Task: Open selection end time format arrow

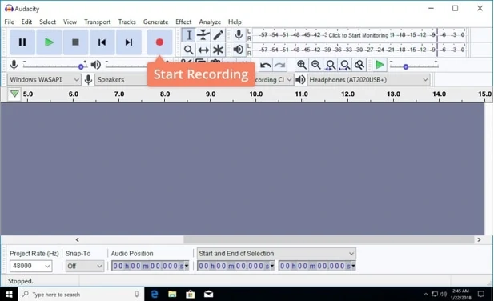Action: (x=354, y=266)
